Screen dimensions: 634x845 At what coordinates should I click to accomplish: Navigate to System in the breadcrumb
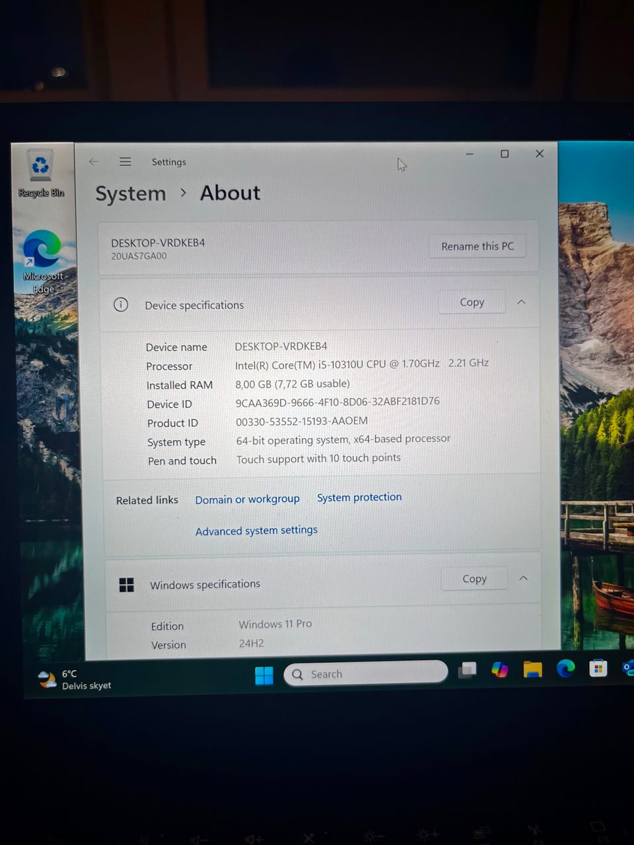point(131,194)
